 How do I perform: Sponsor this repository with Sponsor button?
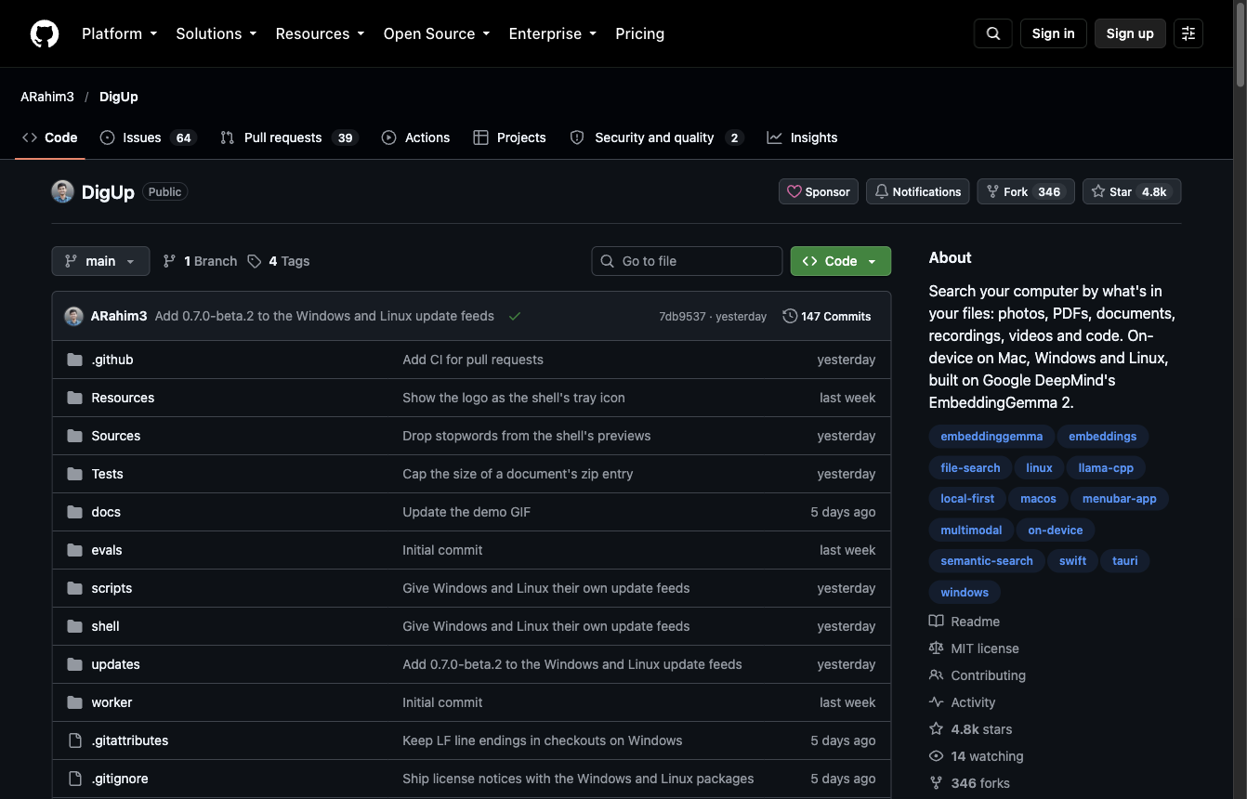coord(819,191)
